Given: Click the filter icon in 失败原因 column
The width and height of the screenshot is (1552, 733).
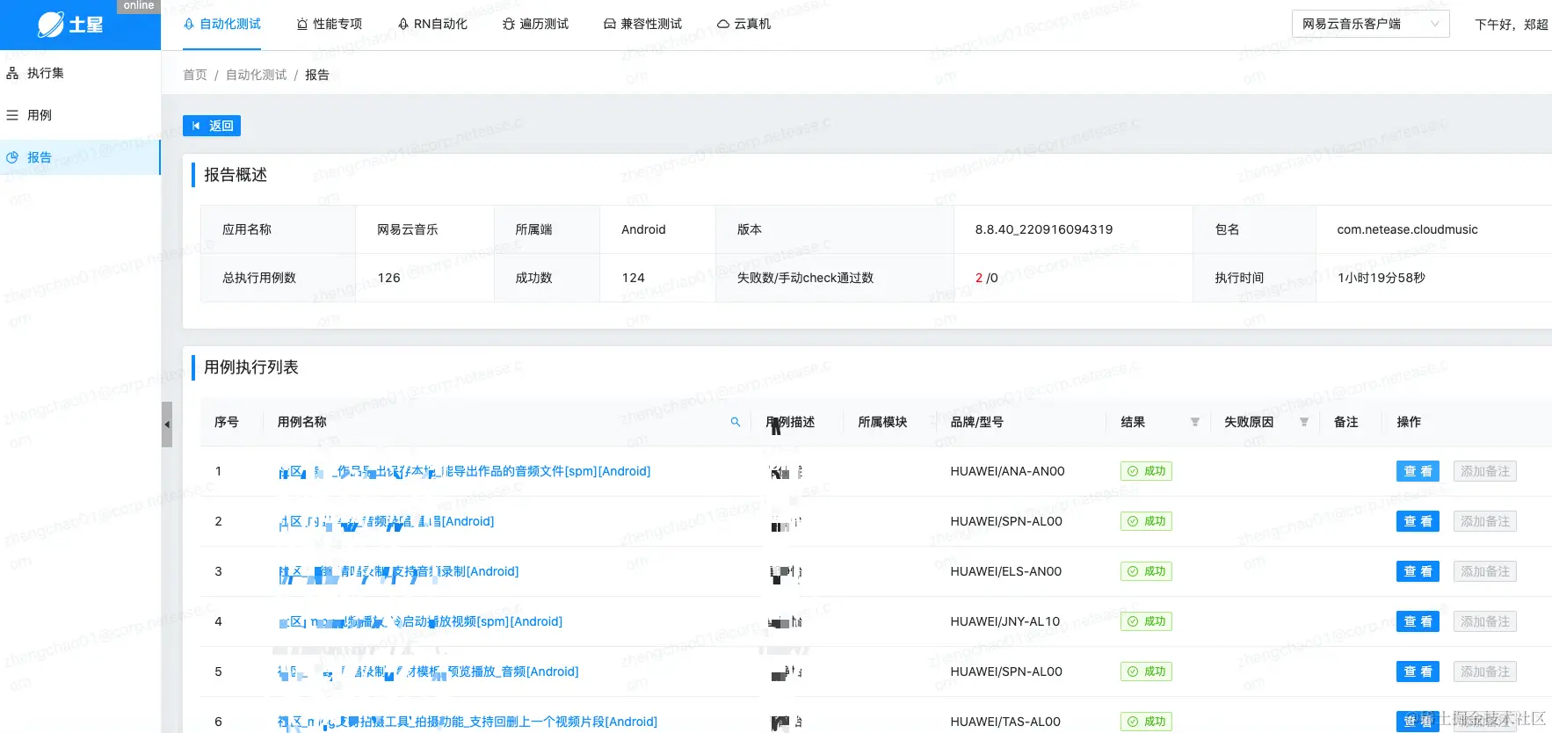Looking at the screenshot, I should click(x=1304, y=422).
